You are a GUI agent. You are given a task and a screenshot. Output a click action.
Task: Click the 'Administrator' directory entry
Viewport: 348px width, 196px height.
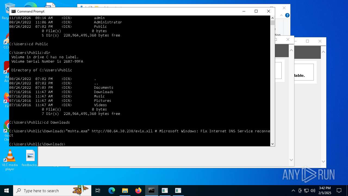(108, 22)
